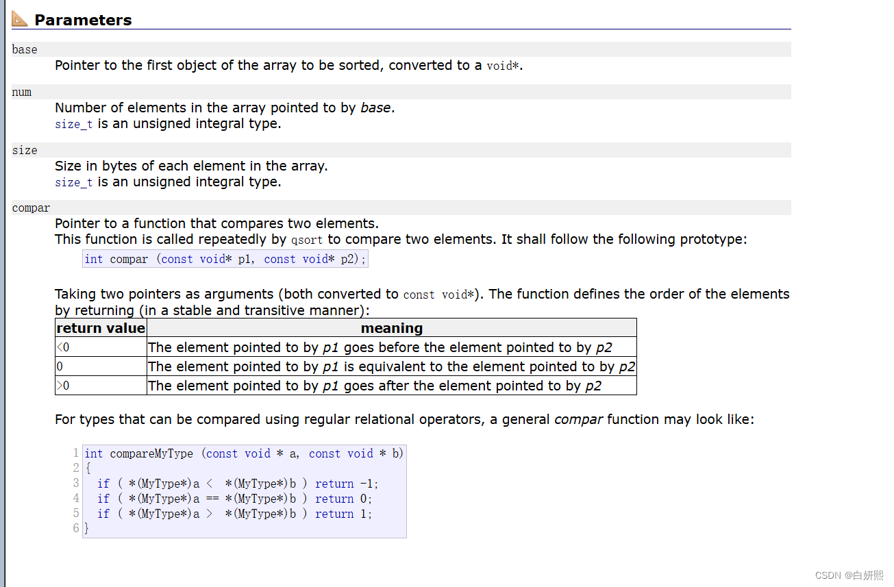The height and width of the screenshot is (587, 894).
Task: Click the 'goes before' meaning cell
Action: tap(392, 347)
